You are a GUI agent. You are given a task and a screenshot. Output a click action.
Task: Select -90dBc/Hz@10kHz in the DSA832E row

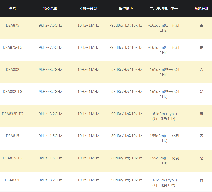126,180
